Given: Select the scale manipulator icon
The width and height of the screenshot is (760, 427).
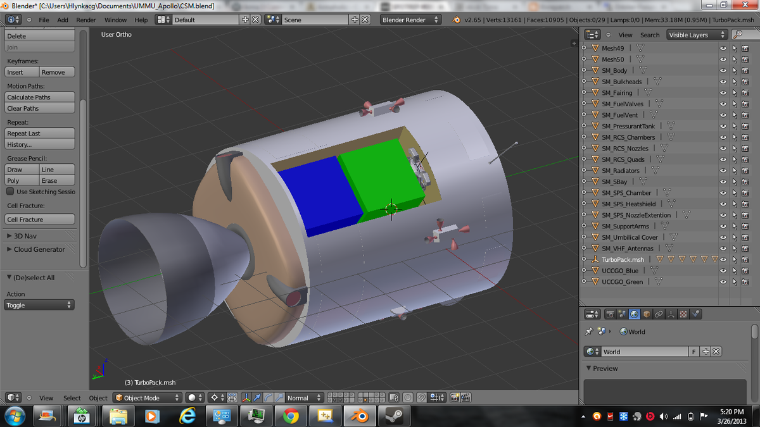Looking at the screenshot, I should tap(280, 398).
